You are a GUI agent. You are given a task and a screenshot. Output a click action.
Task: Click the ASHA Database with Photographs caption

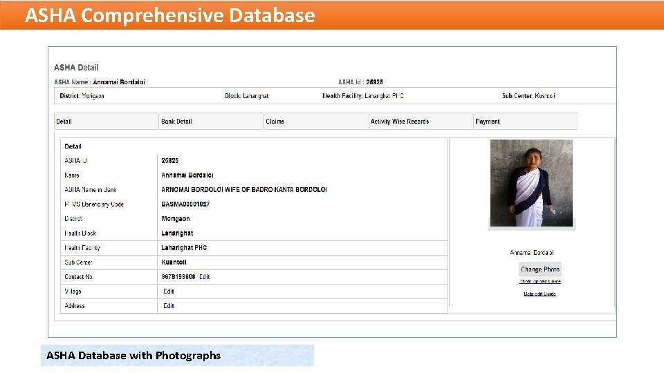tap(133, 355)
